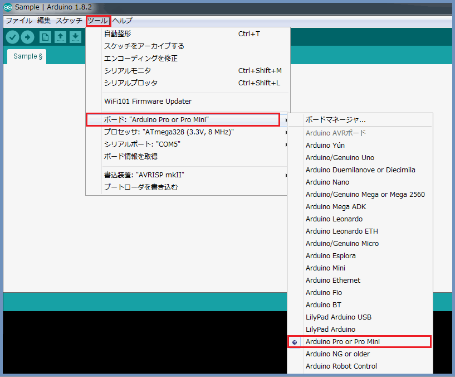
Task: Select the Arduino Pro or Pro Mini radio item
Action: (x=360, y=342)
